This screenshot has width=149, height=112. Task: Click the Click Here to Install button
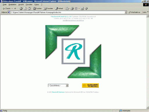tap(90, 85)
